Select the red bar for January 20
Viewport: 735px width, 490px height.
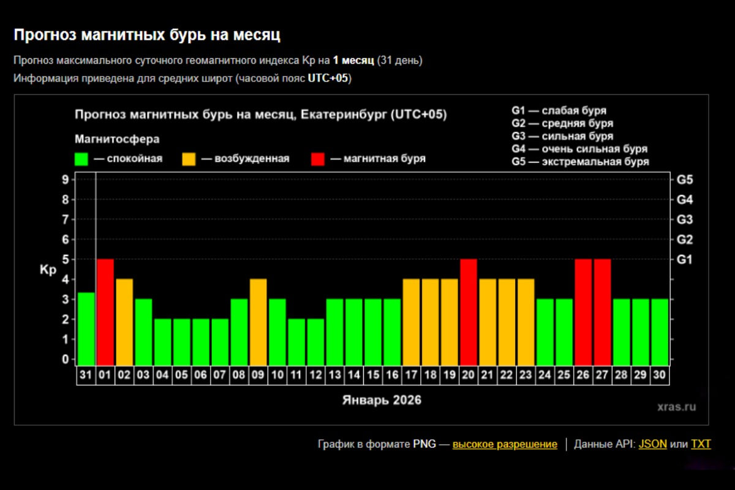tap(469, 311)
